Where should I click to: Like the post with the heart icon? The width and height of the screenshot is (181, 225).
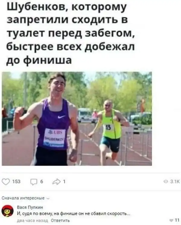point(6,182)
